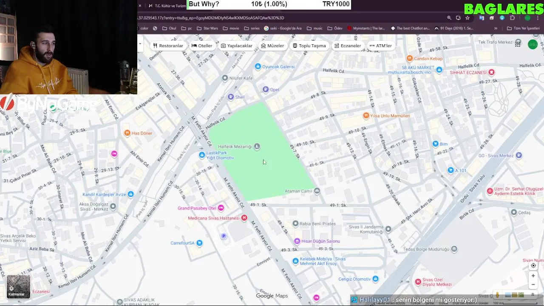Click the ATM'ler chip
Image resolution: width=544 pixels, height=306 pixels.
coord(381,45)
